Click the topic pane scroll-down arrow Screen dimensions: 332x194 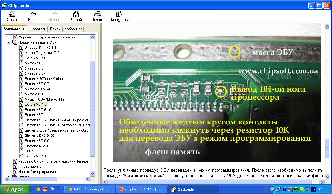[x=327, y=177]
